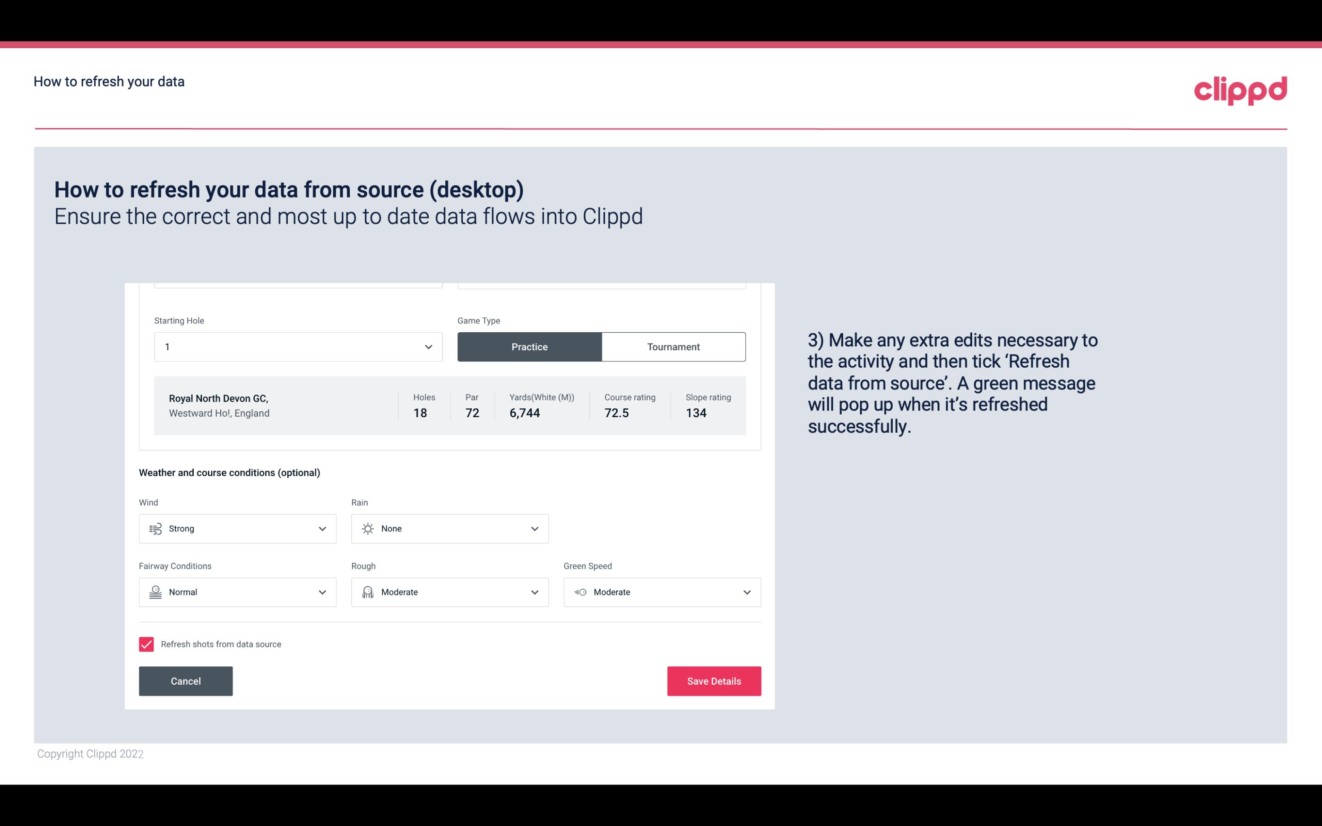Select the Tournament game type toggle
Screen dimensions: 1322x826
point(674,346)
